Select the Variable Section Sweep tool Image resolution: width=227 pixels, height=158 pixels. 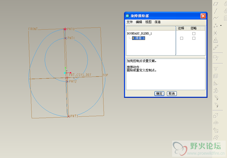point(216,130)
